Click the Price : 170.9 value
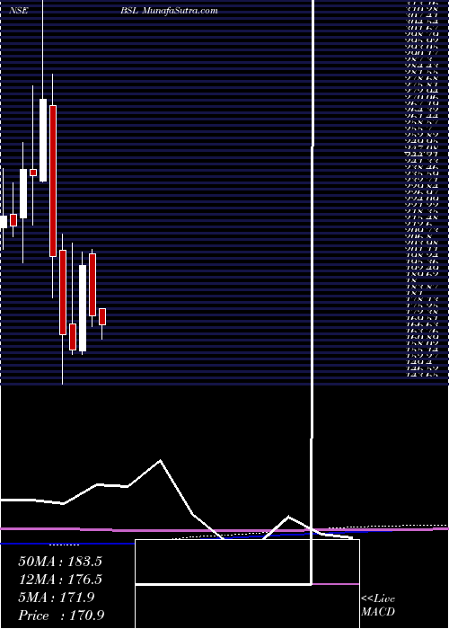Viewport: 449px width, 629px height. click(62, 616)
